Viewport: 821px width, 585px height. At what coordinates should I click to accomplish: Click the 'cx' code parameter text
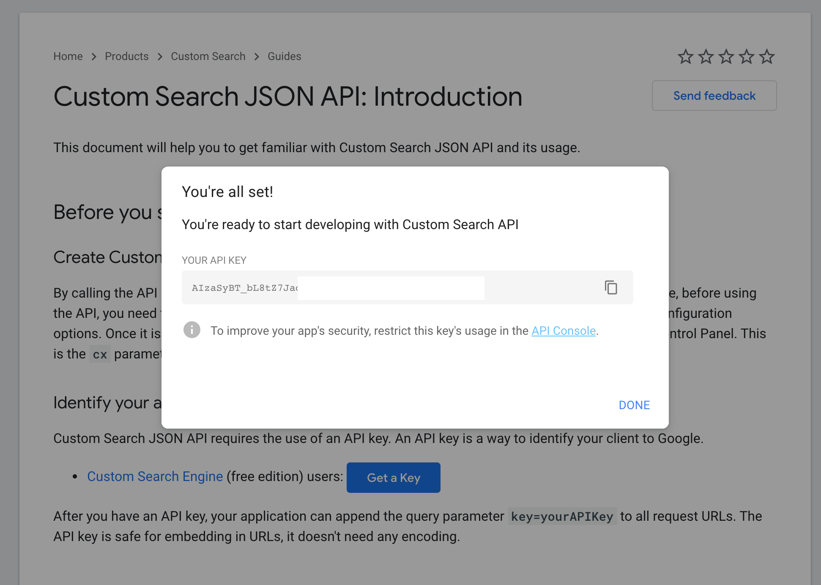pyautogui.click(x=100, y=354)
